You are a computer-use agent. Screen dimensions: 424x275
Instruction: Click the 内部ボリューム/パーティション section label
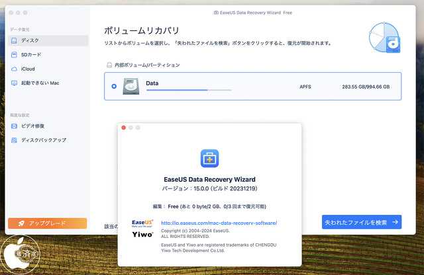click(147, 65)
